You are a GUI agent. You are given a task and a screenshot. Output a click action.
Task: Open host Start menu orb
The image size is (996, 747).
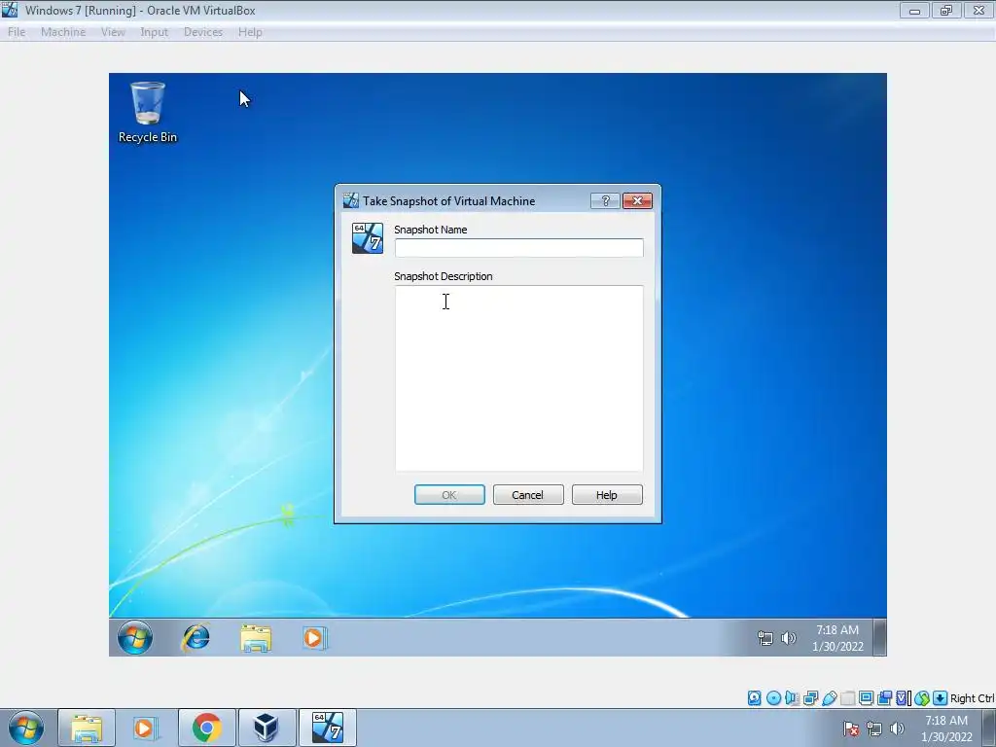pos(25,728)
